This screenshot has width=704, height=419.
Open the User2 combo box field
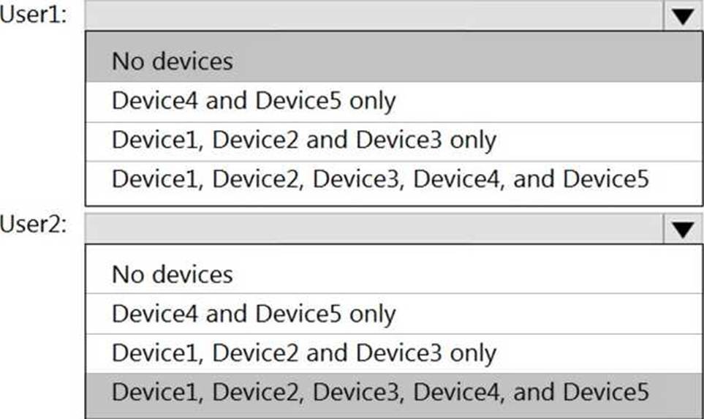(x=374, y=230)
